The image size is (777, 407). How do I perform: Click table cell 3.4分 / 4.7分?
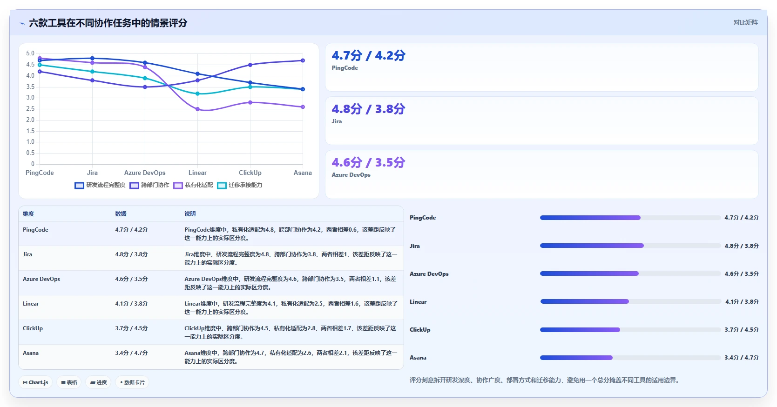(131, 353)
